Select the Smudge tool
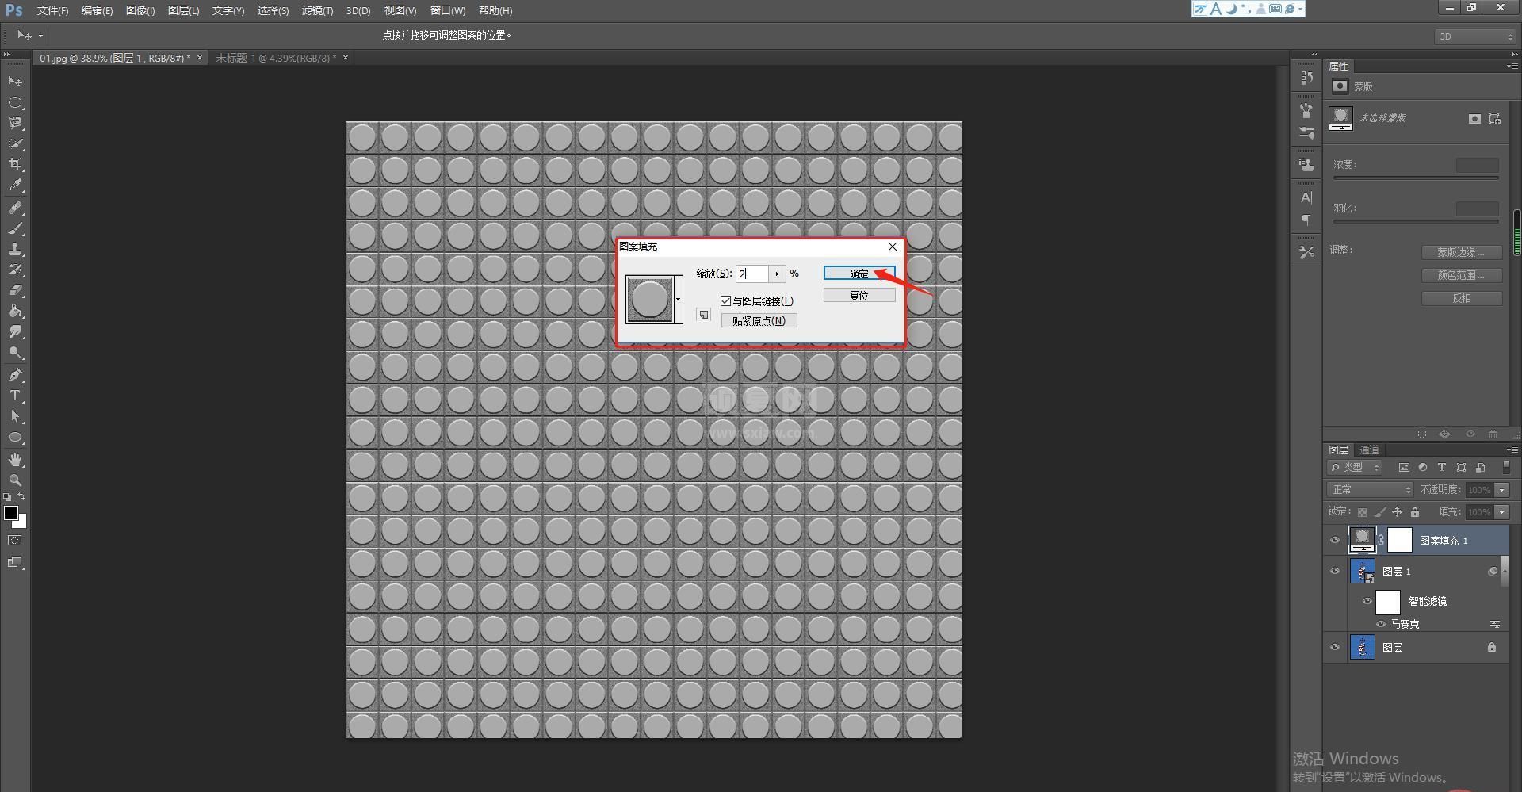Viewport: 1522px width, 792px height. (15, 331)
